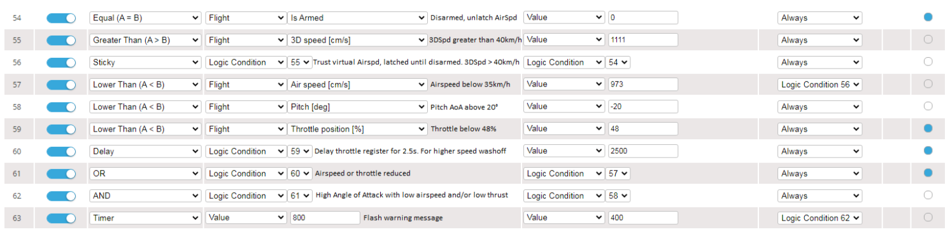The height and width of the screenshot is (232, 950).
Task: Click status indicator circle of row 63
Action: point(928,217)
